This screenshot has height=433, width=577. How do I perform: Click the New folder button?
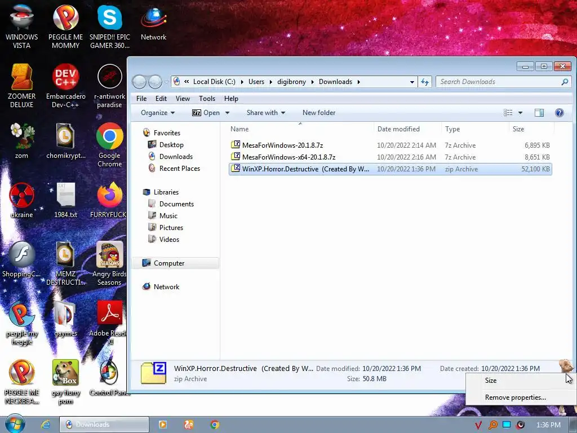point(319,113)
